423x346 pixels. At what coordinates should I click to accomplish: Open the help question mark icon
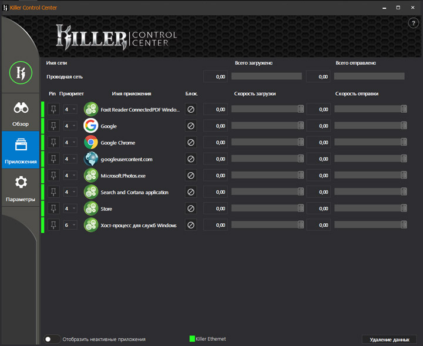[413, 23]
